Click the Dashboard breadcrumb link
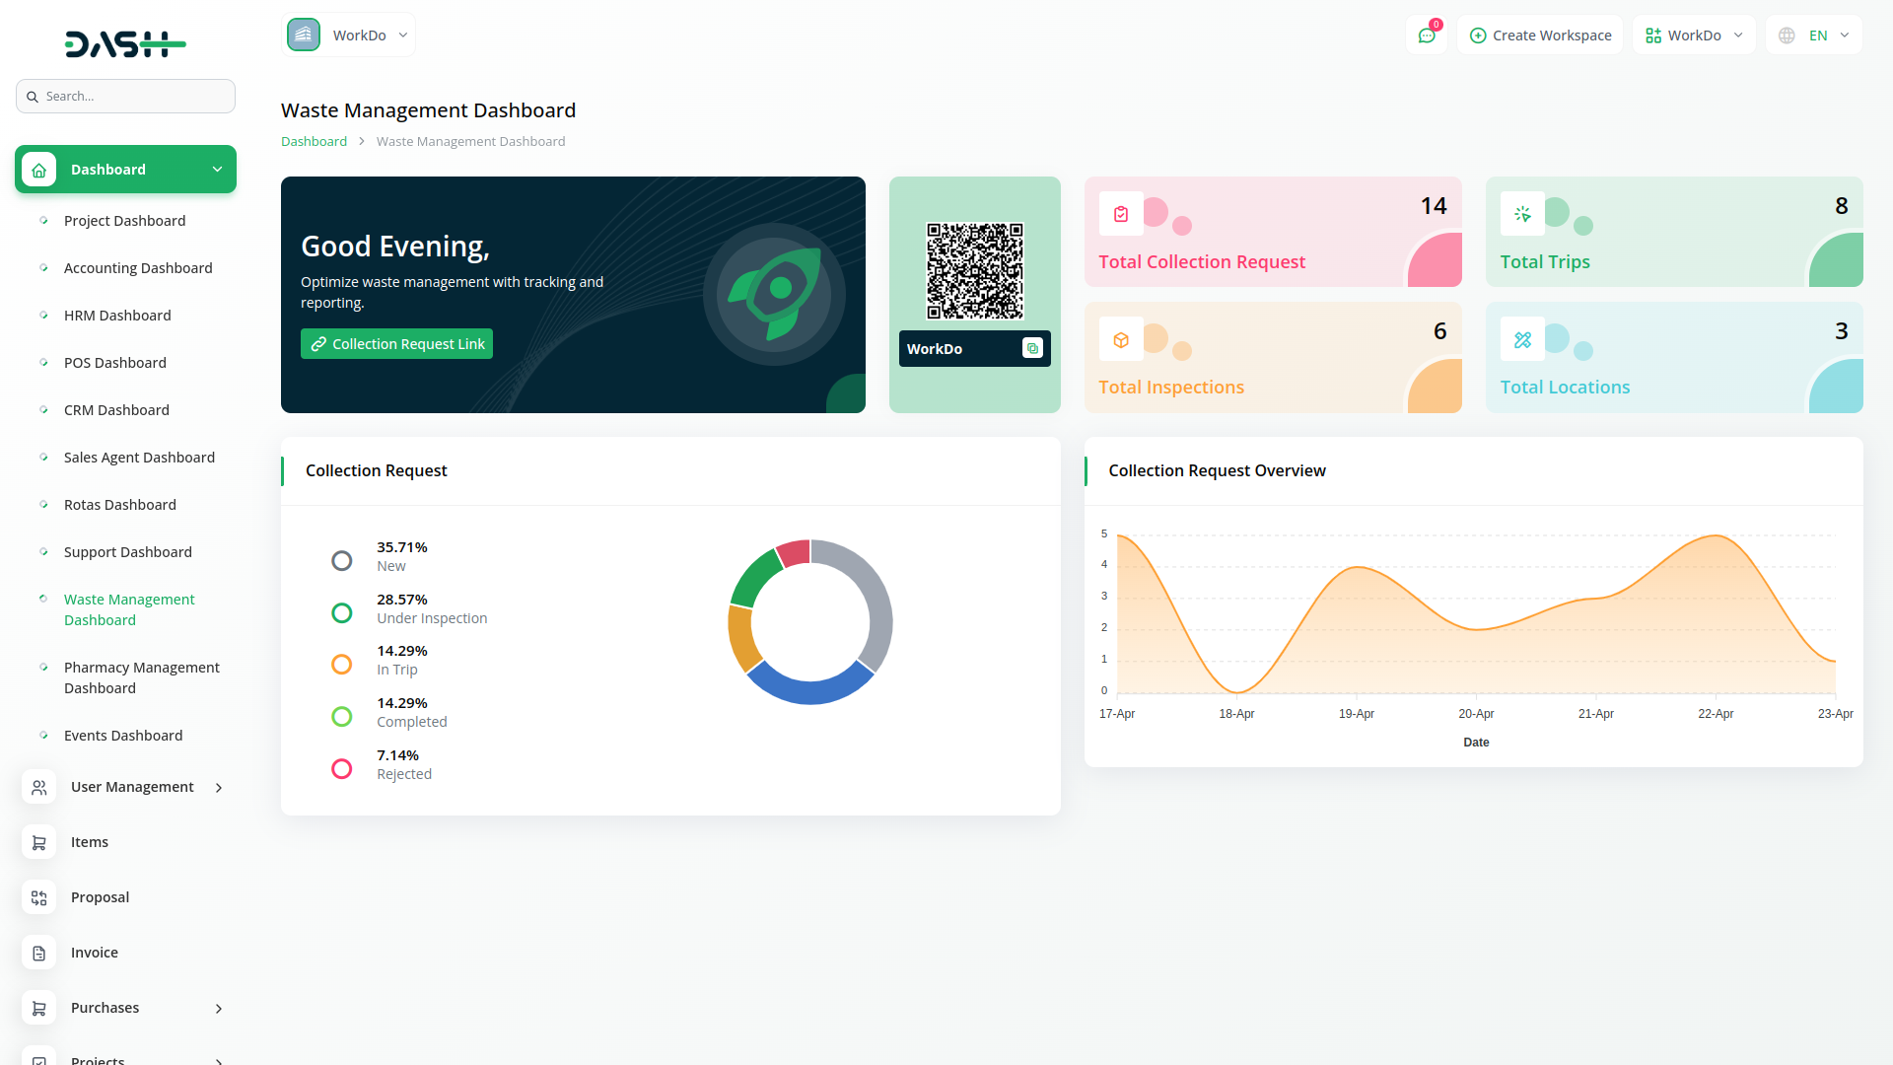The width and height of the screenshot is (1893, 1065). tap(314, 142)
